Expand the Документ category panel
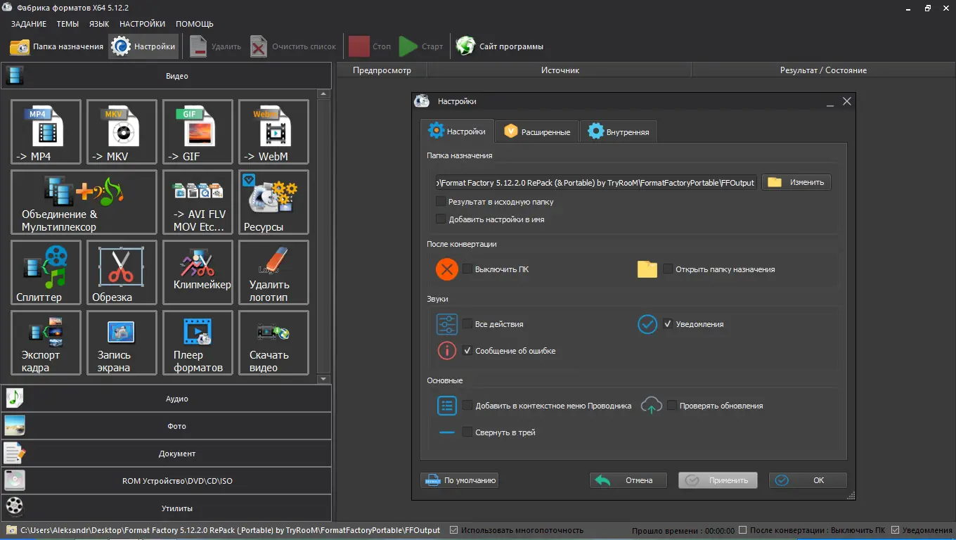Viewport: 956px width, 540px height. pyautogui.click(x=166, y=454)
